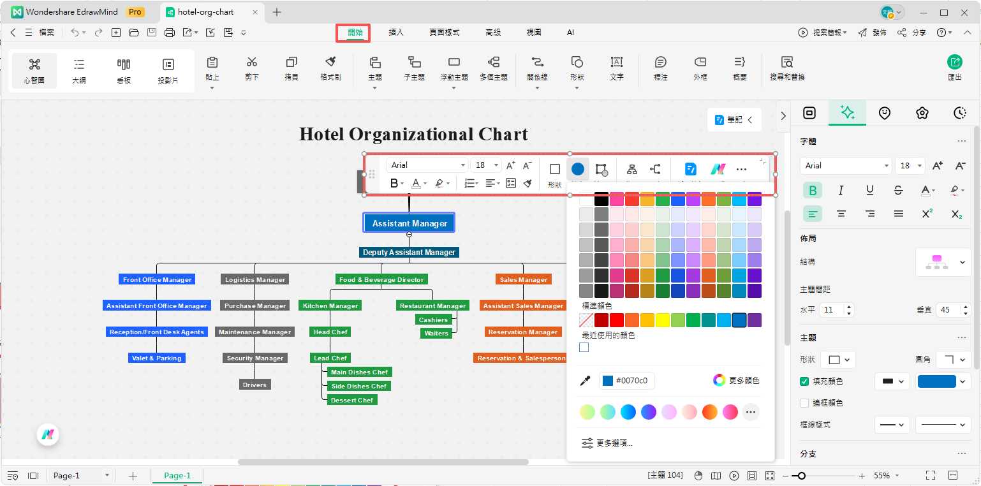
Task: Pick color with the eyedropper tool
Action: (x=584, y=381)
